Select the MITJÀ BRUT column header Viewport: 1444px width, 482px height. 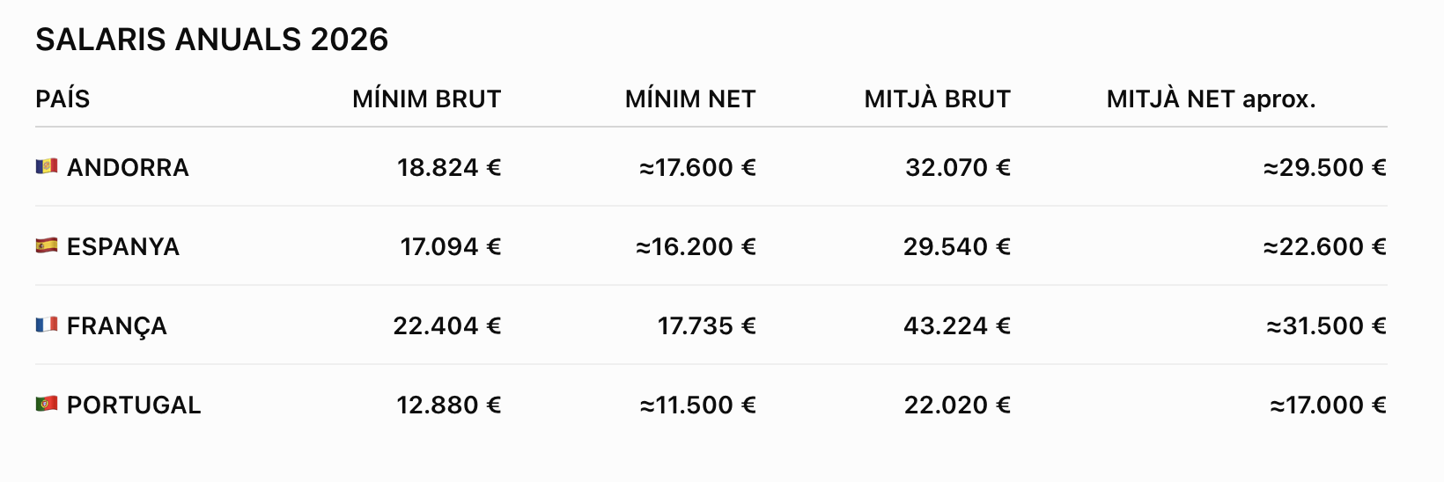pos(938,99)
